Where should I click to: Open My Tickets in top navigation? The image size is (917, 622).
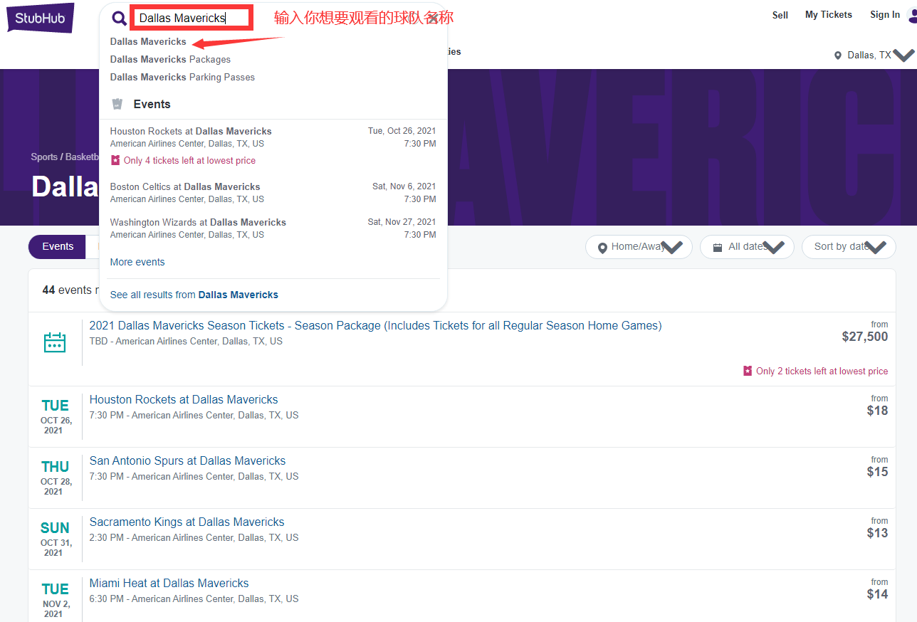828,15
